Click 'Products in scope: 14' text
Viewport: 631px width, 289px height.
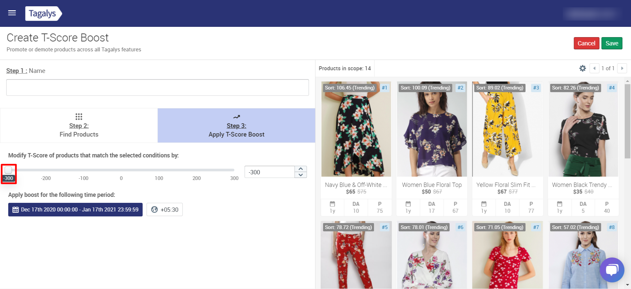tap(345, 68)
